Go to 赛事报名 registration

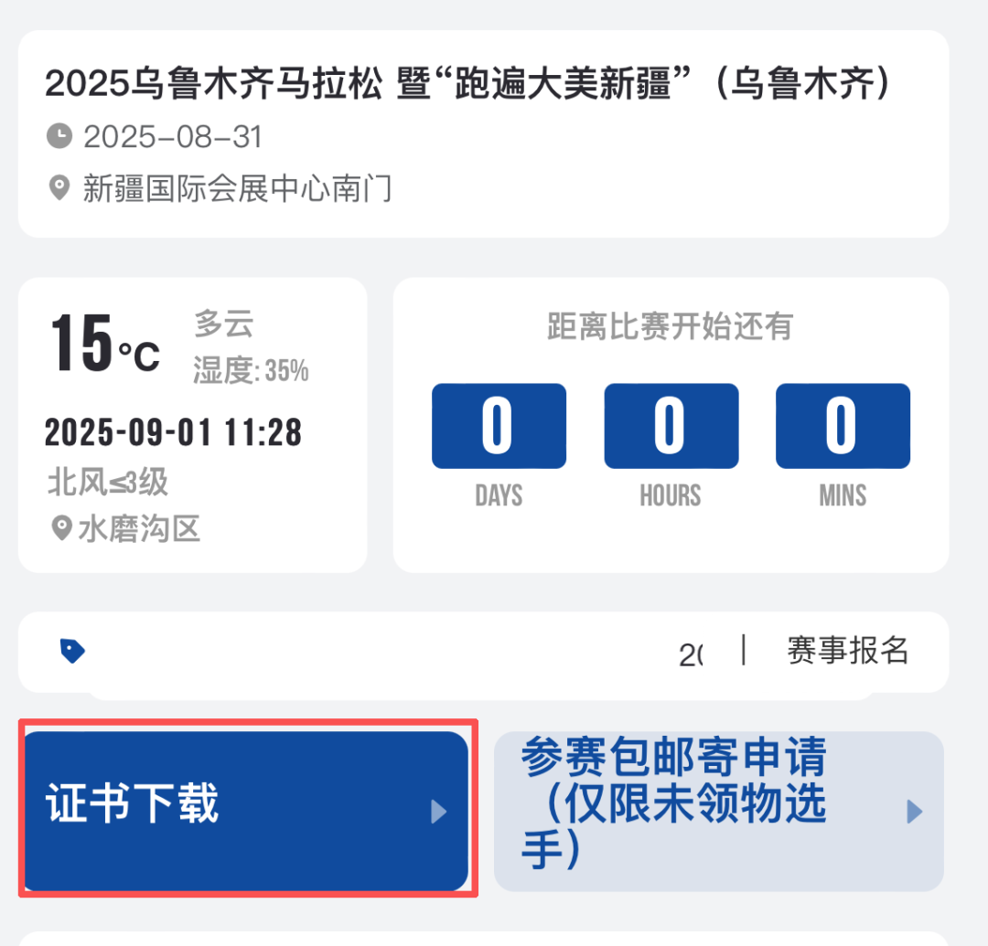click(847, 650)
